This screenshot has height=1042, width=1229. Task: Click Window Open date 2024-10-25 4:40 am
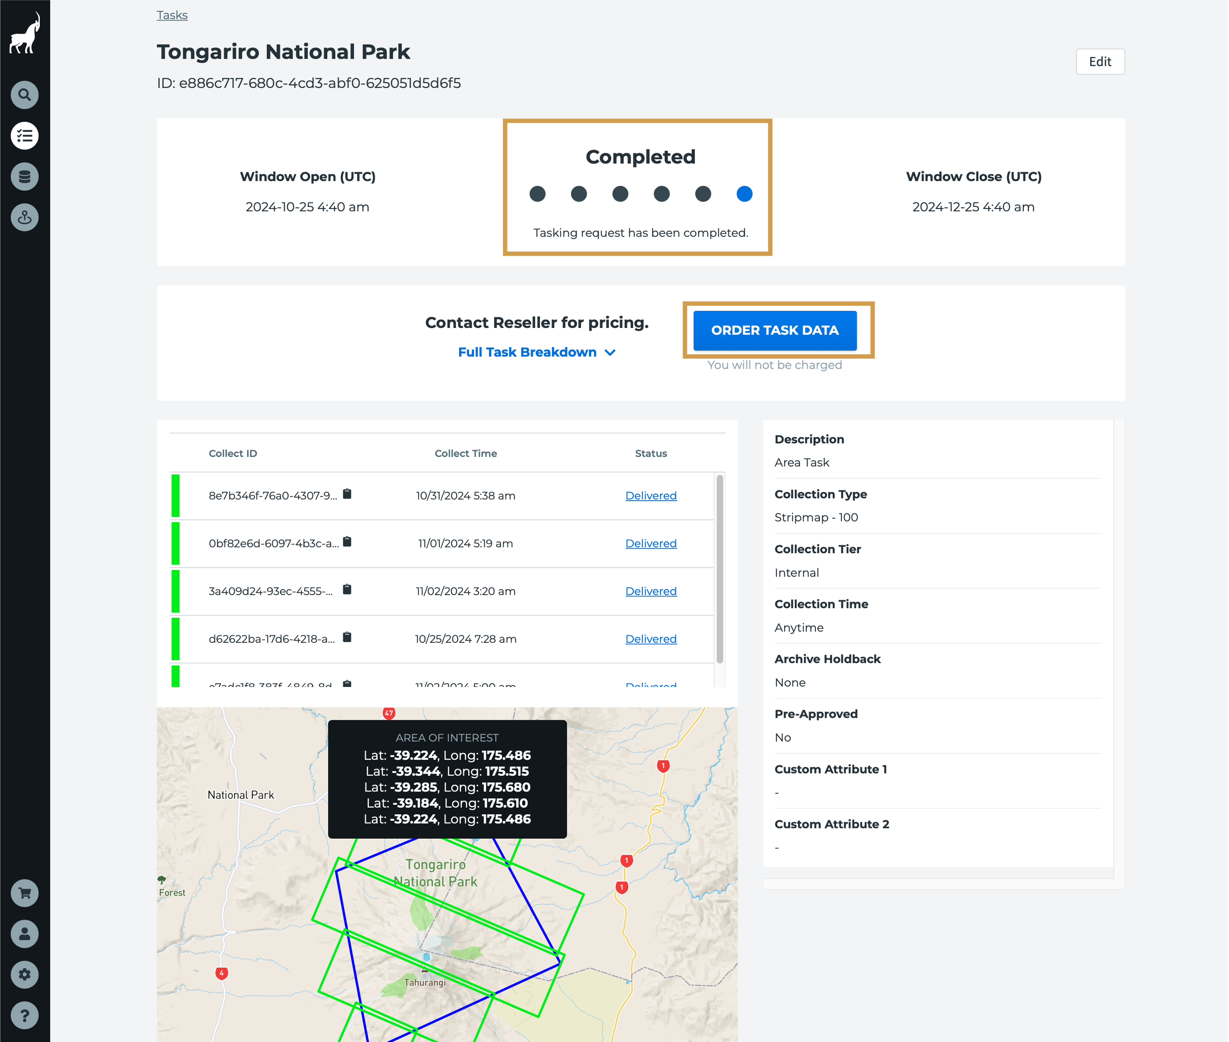click(x=308, y=207)
